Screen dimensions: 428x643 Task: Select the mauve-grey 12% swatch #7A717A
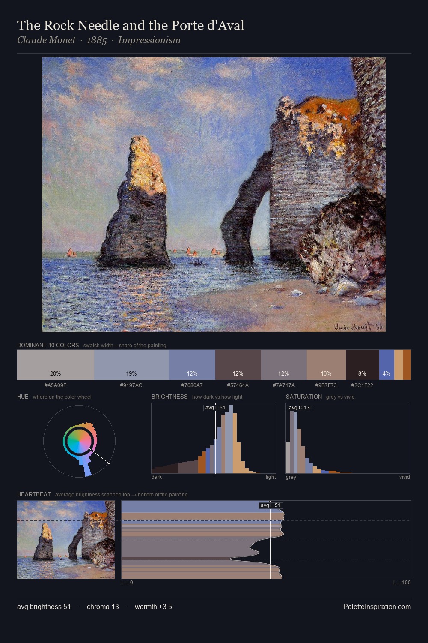point(284,365)
